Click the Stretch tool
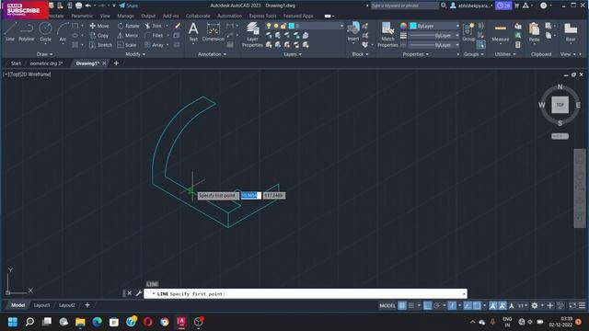589x331 pixels. click(100, 45)
